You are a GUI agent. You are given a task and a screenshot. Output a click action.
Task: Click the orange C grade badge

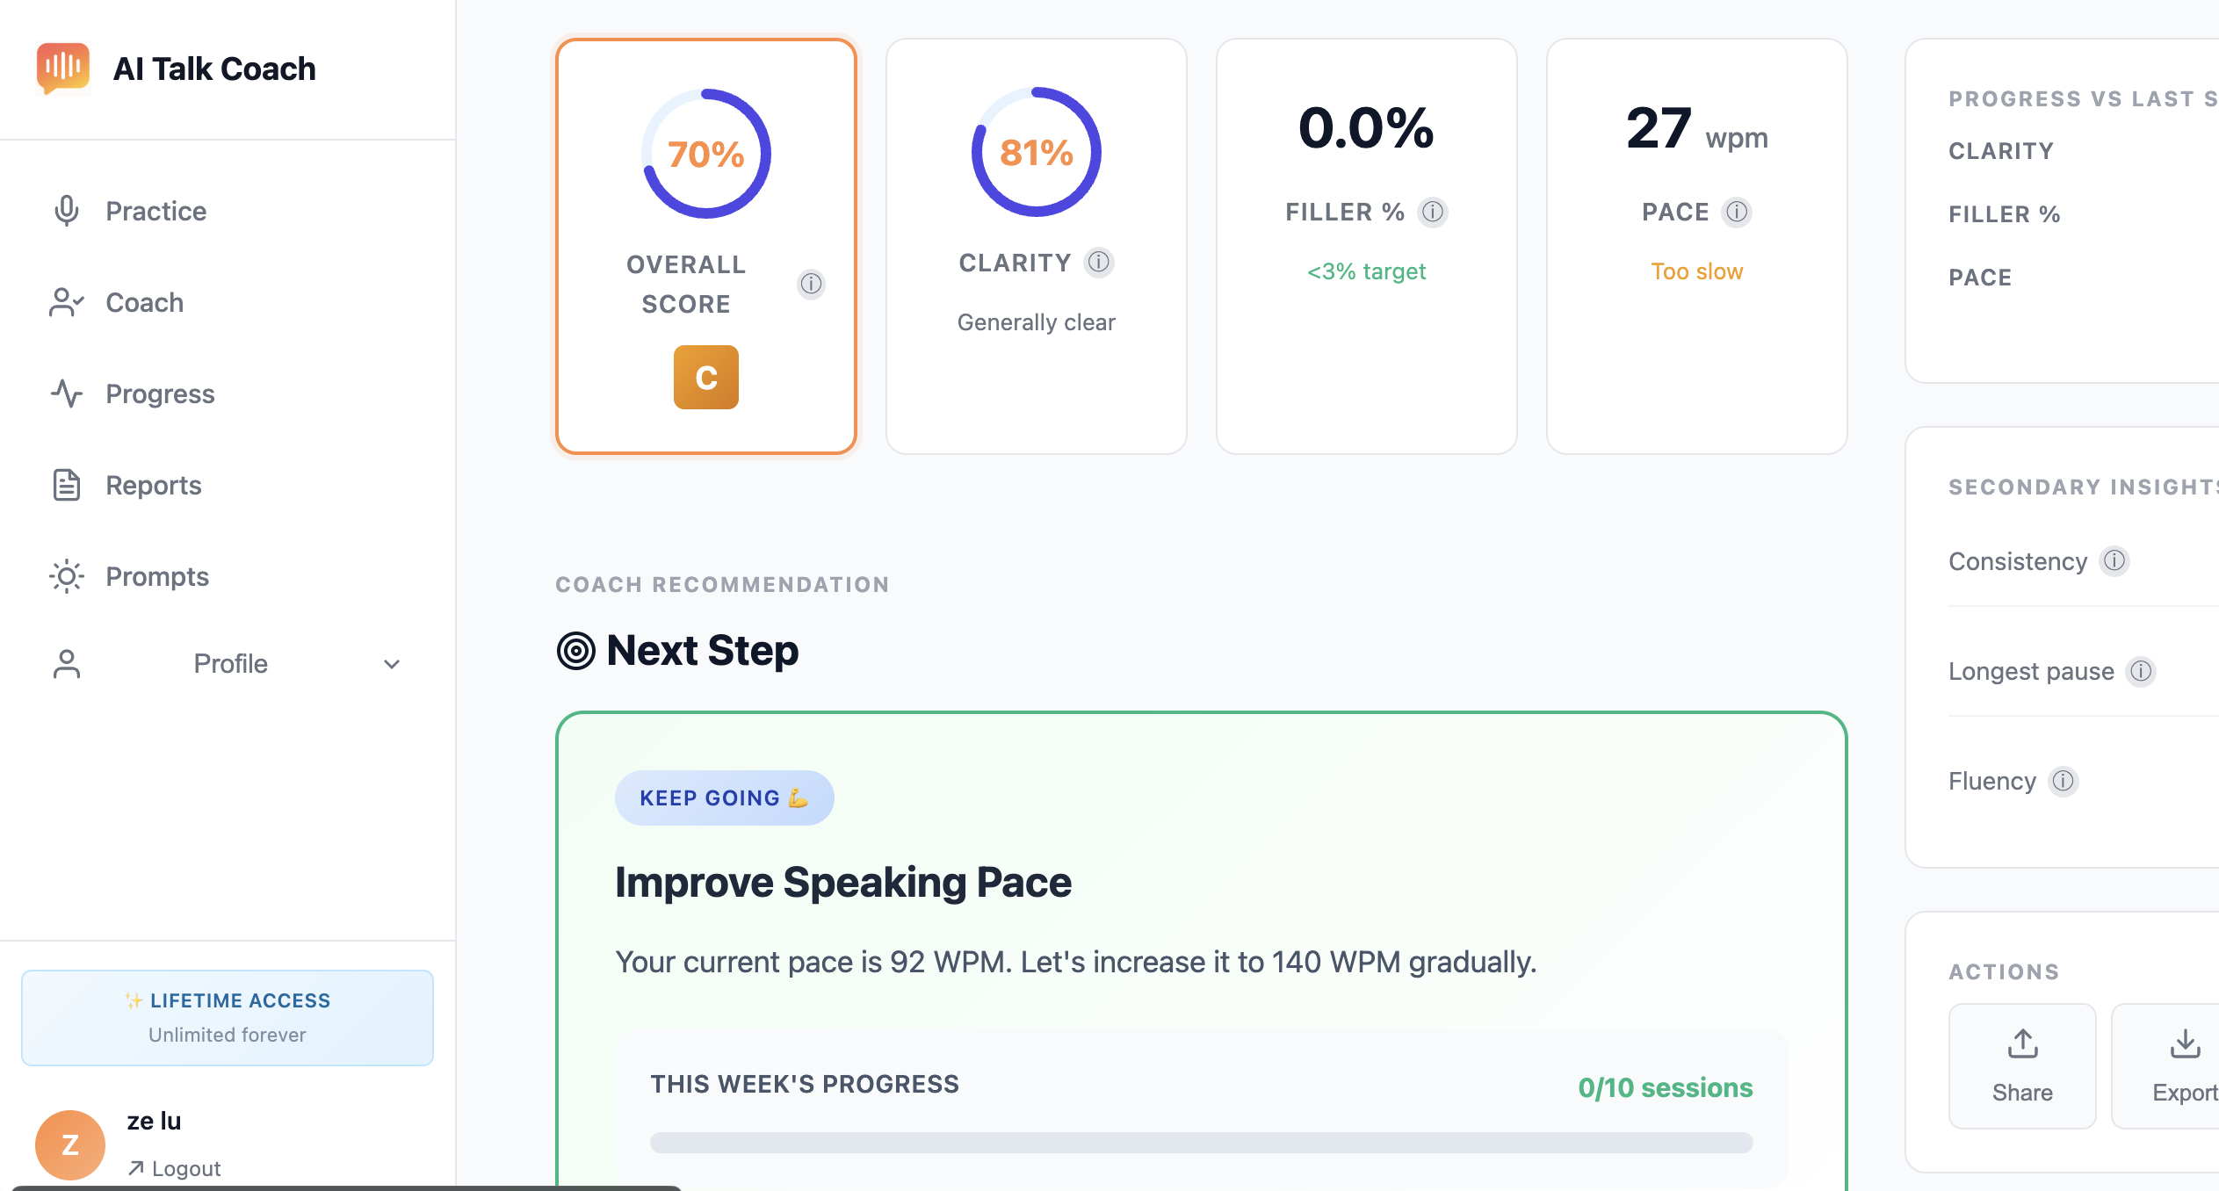[x=705, y=377]
